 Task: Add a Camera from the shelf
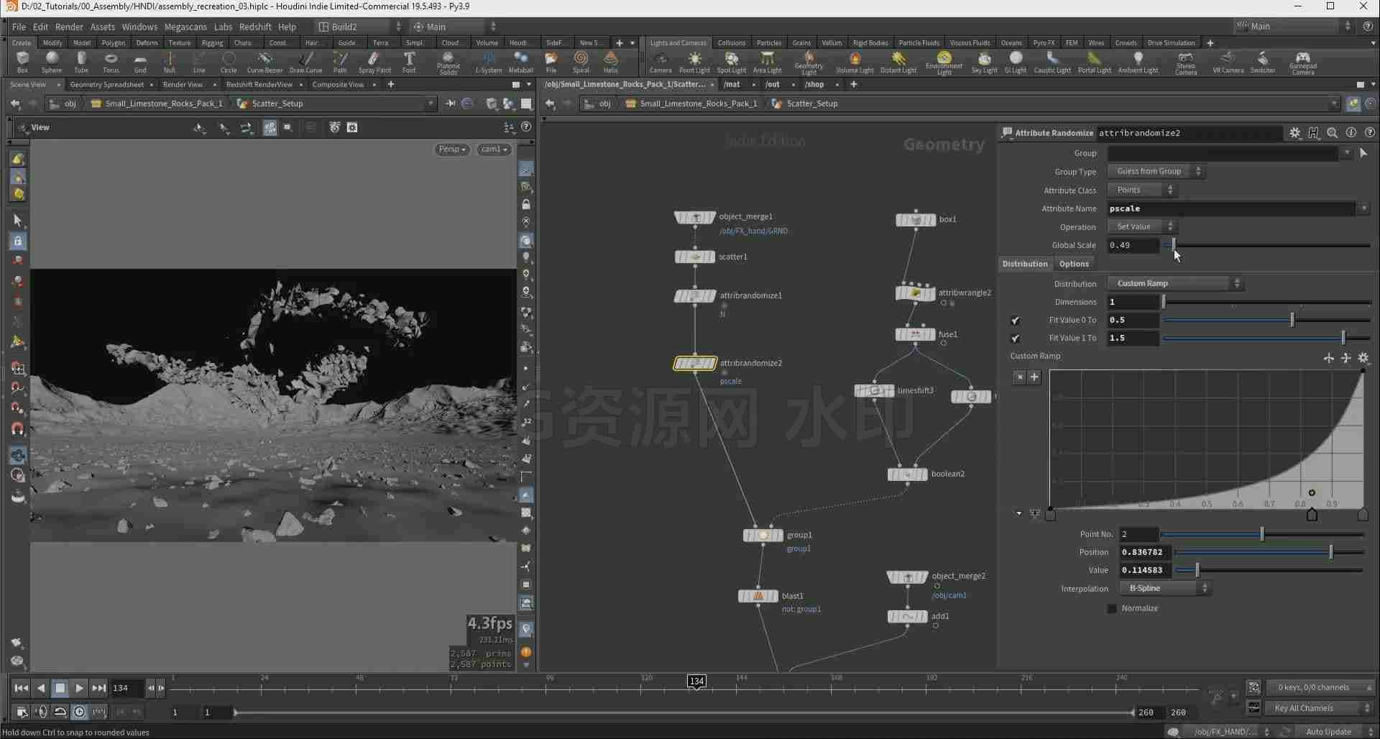(x=661, y=62)
